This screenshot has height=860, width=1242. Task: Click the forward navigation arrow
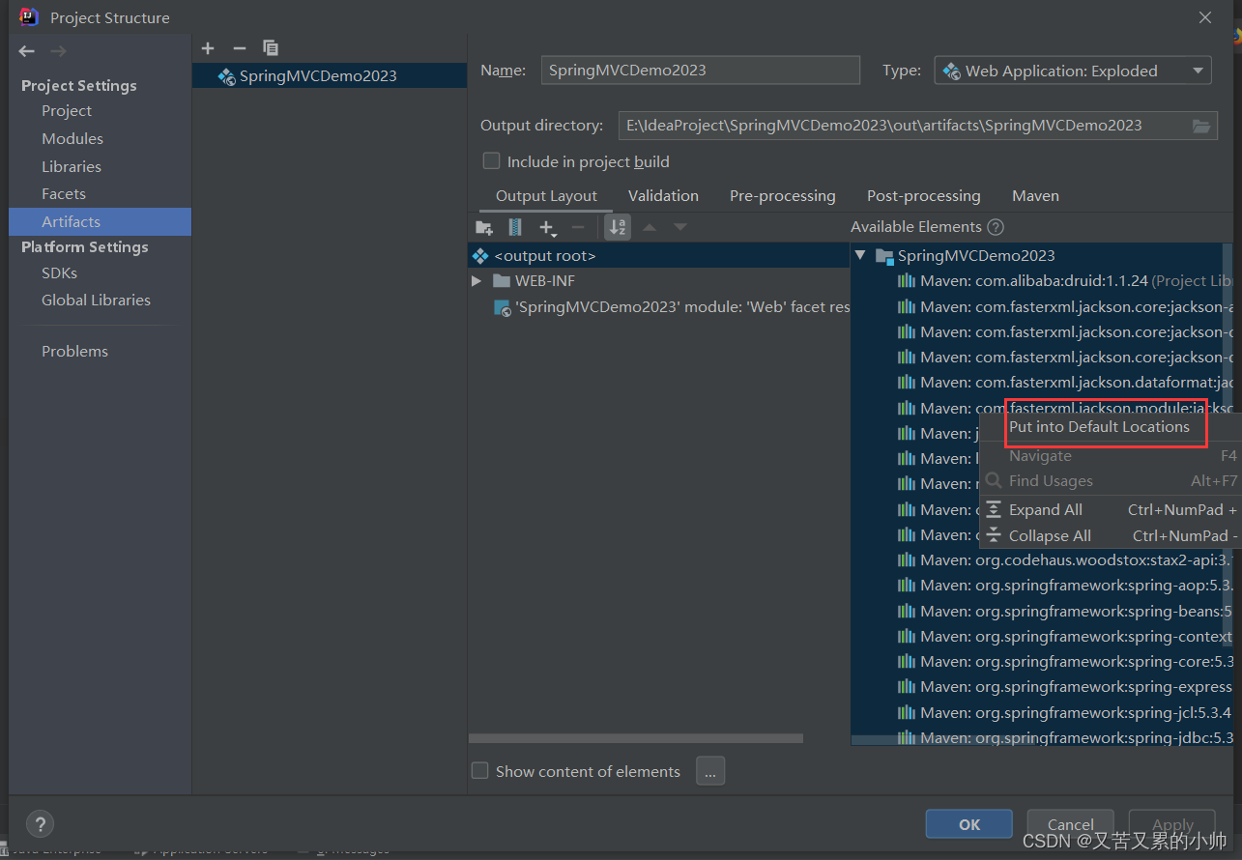point(58,51)
